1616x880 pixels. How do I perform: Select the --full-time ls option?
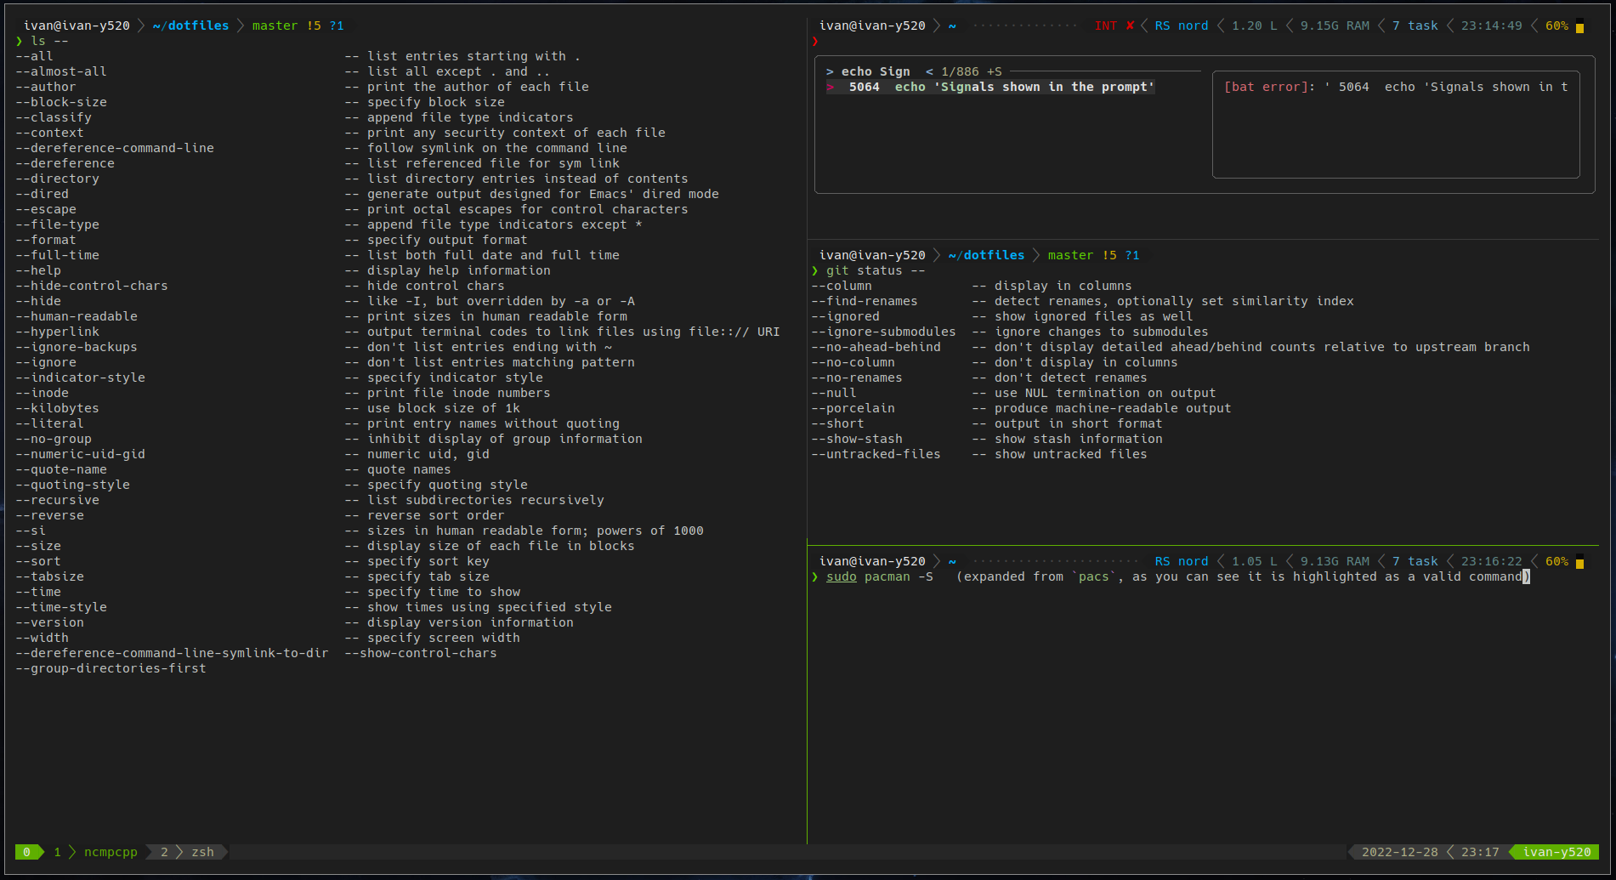coord(58,255)
